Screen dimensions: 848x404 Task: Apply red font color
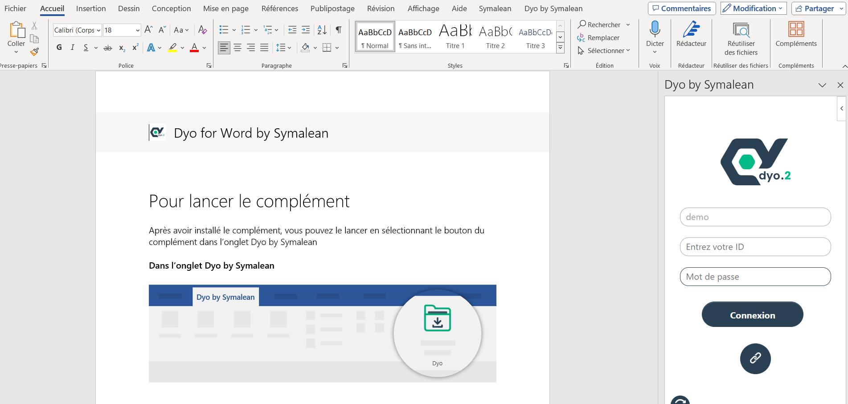click(x=194, y=47)
